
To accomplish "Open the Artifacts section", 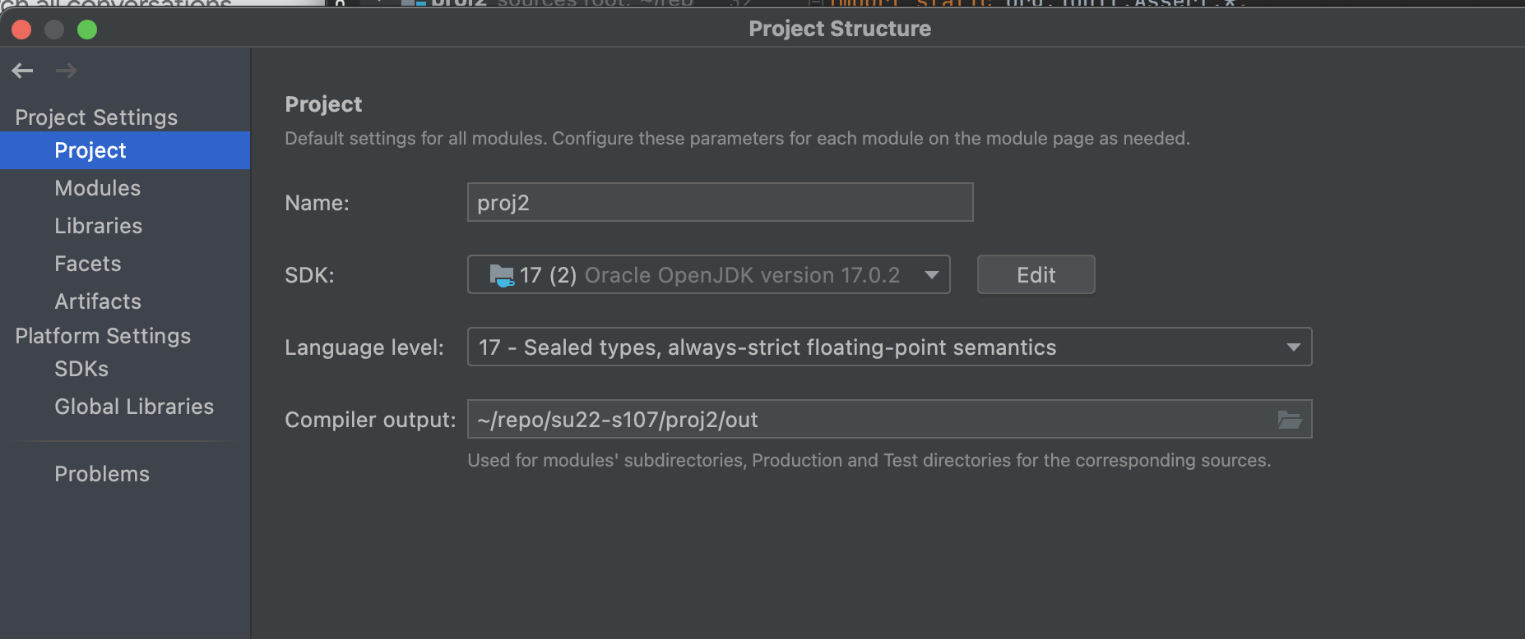I will (98, 301).
